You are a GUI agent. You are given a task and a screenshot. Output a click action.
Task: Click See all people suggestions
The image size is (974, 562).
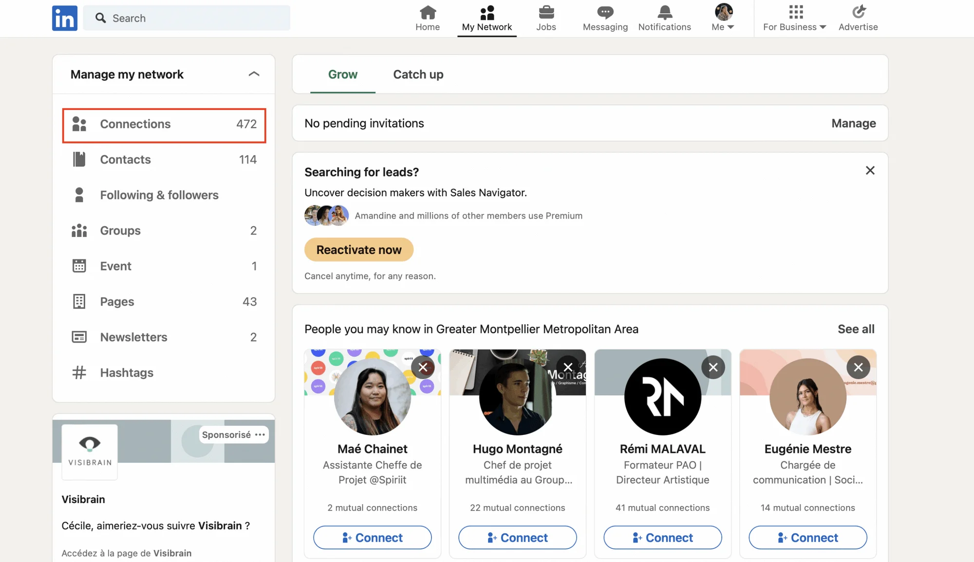856,329
